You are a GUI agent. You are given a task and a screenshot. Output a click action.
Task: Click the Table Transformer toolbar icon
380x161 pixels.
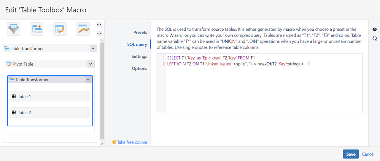(37, 29)
